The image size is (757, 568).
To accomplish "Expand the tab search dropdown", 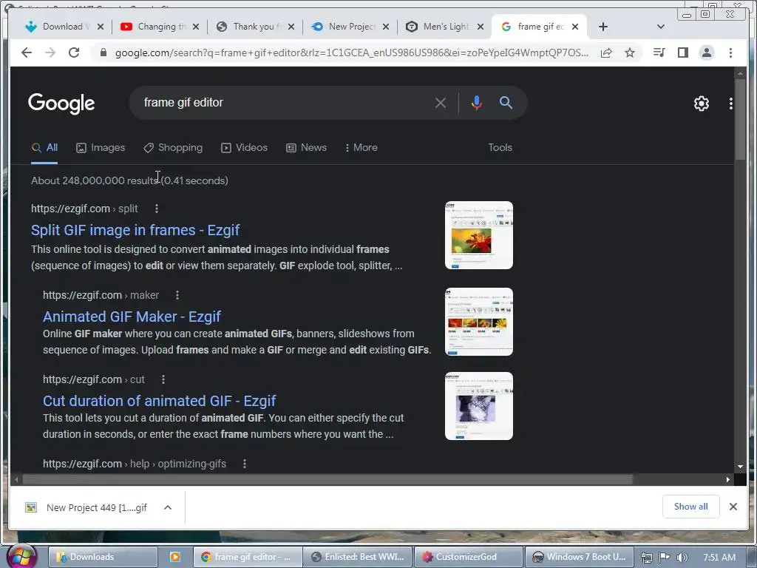I will 661,27.
